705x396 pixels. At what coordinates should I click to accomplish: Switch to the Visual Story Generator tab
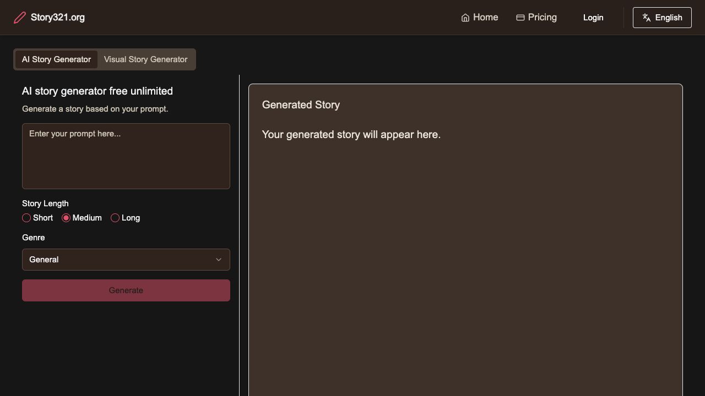145,59
